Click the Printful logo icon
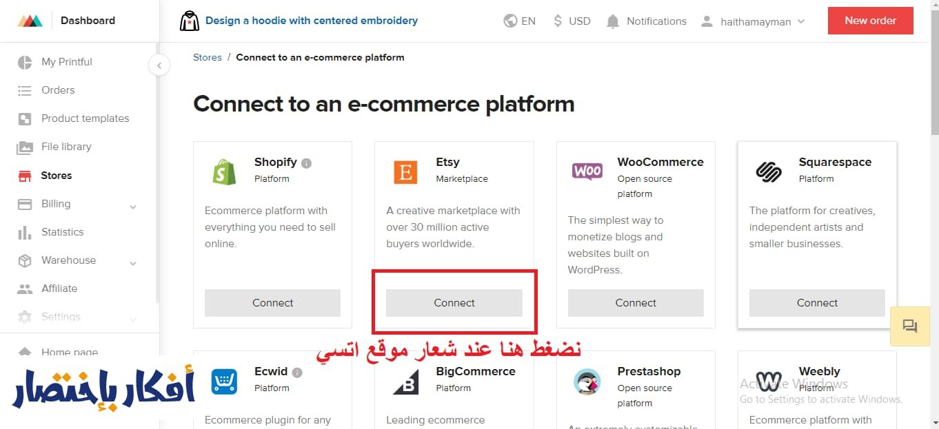 click(x=30, y=21)
